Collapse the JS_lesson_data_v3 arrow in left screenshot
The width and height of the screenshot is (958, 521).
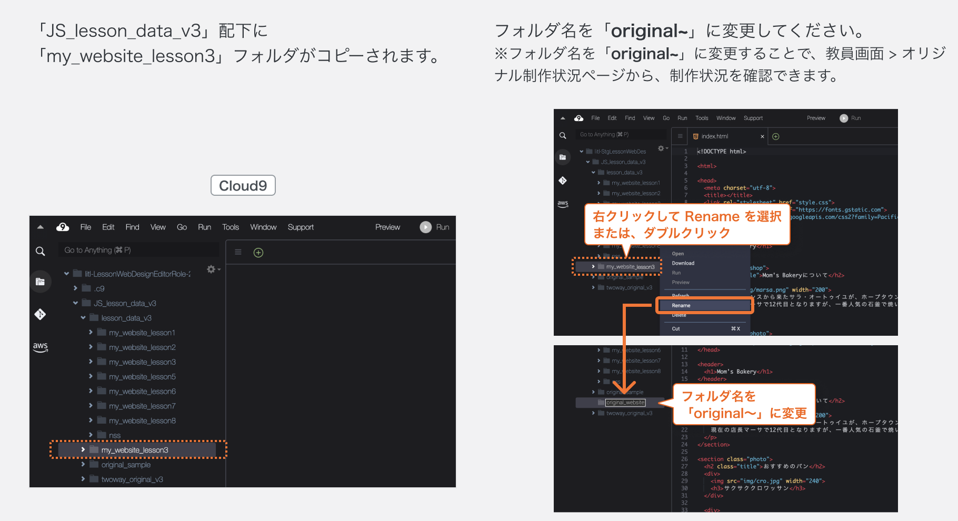pos(75,303)
